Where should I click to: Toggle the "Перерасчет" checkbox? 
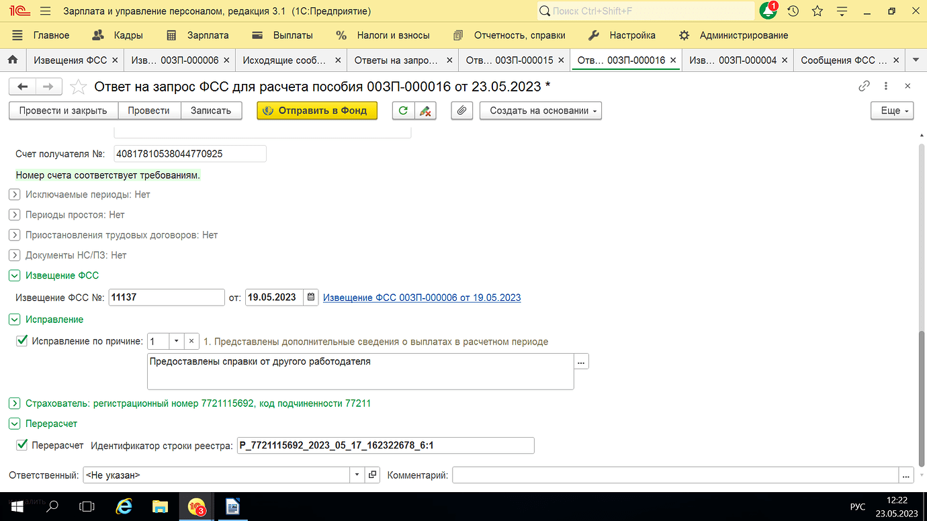pyautogui.click(x=22, y=444)
